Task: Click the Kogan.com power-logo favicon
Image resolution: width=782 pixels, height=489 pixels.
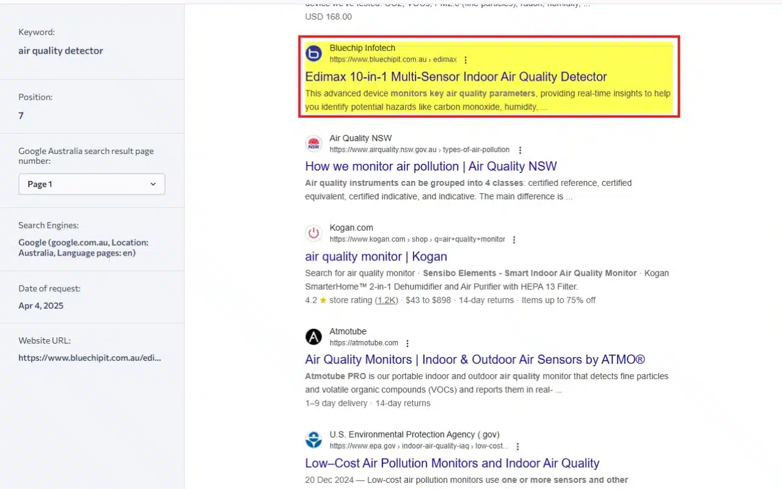Action: coord(313,233)
